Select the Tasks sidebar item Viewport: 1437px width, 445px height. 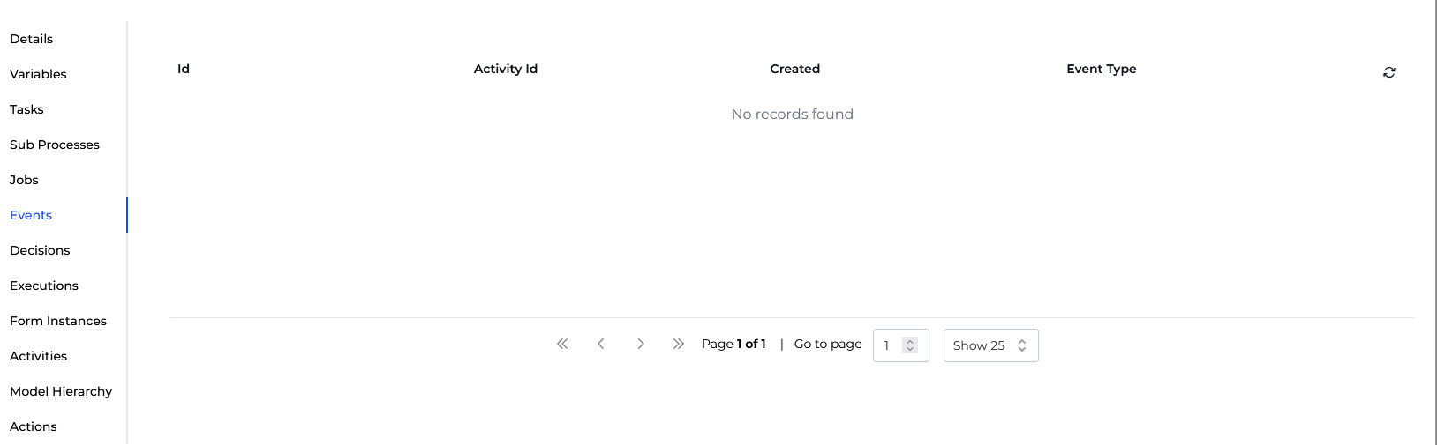pyautogui.click(x=26, y=109)
